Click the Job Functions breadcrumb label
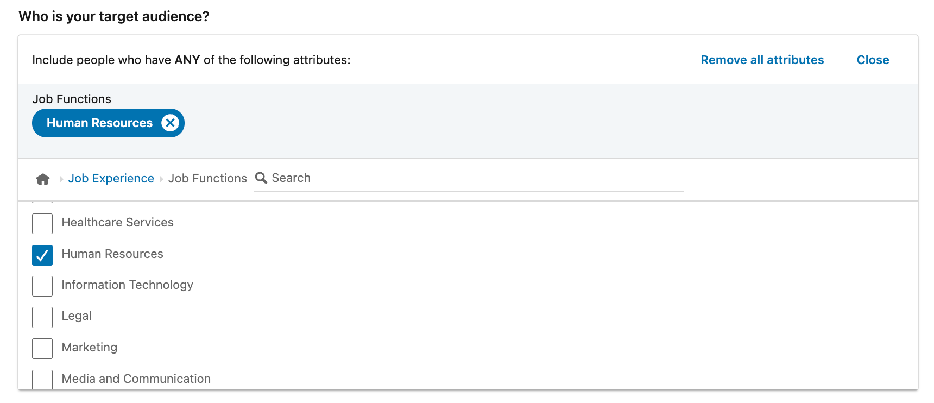The width and height of the screenshot is (934, 403). (x=207, y=178)
